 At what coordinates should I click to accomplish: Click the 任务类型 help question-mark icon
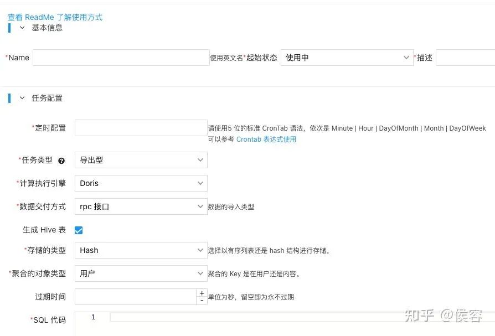(61, 161)
